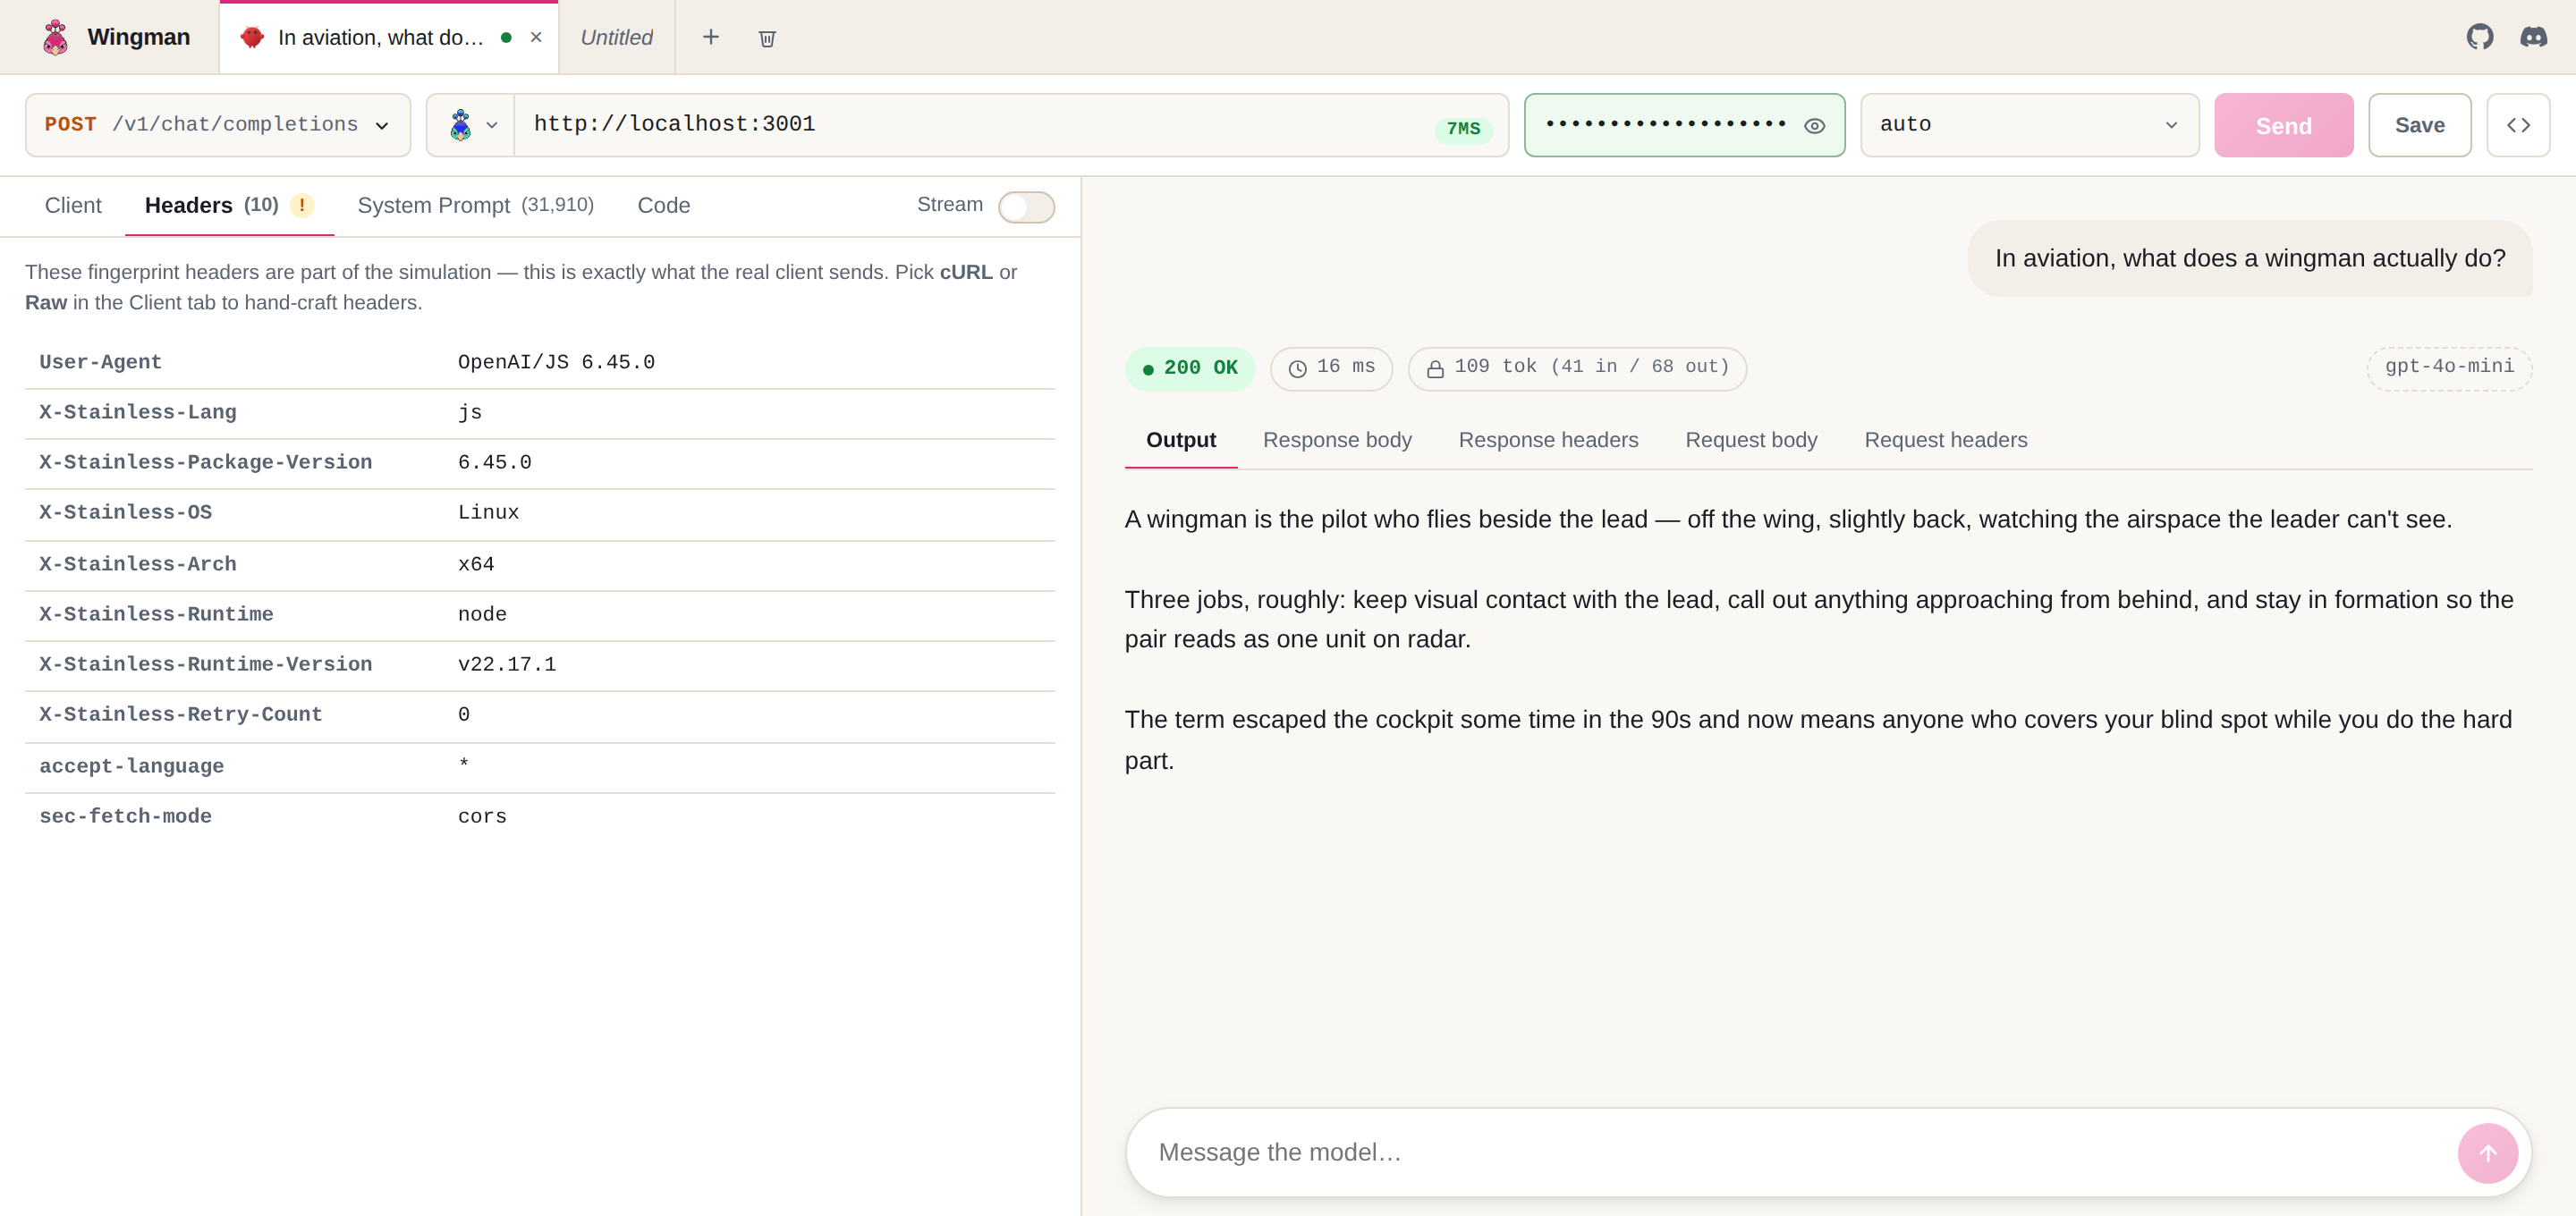The height and width of the screenshot is (1216, 2576).
Task: Open the Response body tab
Action: click(x=1337, y=440)
